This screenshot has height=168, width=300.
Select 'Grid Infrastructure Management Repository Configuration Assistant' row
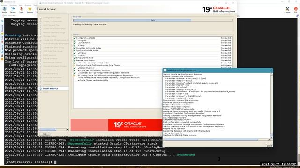[118, 78]
